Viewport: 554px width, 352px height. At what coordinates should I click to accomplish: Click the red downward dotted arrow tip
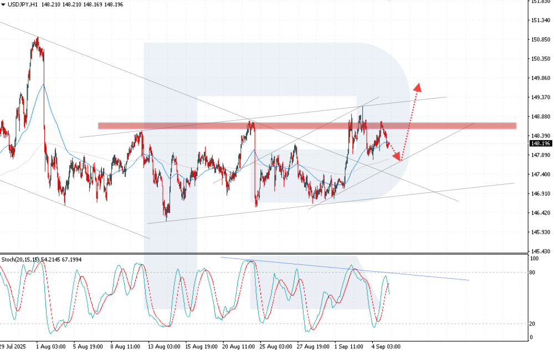coord(398,158)
